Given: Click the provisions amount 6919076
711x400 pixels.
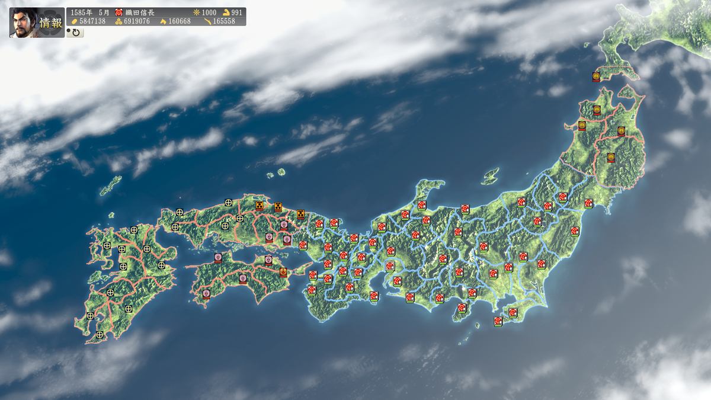Looking at the screenshot, I should (x=137, y=21).
